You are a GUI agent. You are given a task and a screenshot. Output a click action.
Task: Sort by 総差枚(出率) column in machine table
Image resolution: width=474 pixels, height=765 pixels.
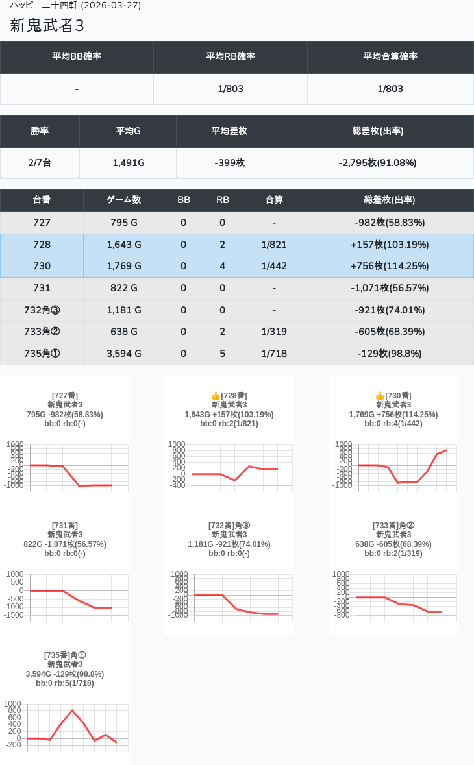(x=390, y=200)
